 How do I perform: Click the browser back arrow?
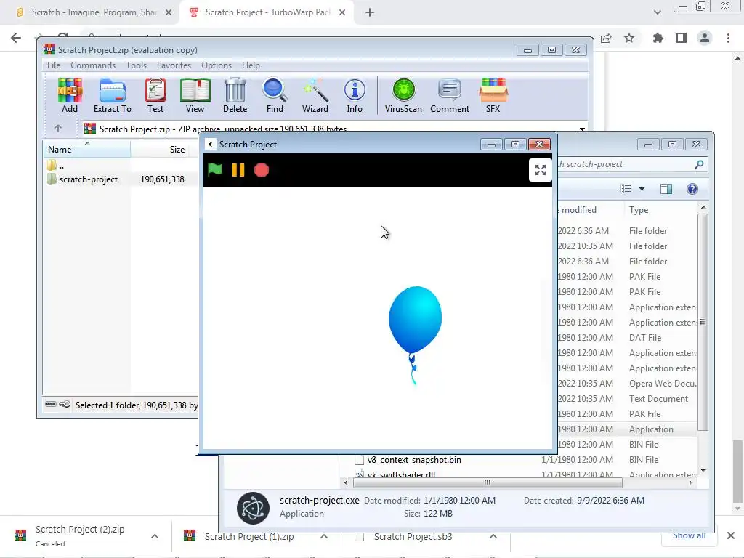point(16,38)
